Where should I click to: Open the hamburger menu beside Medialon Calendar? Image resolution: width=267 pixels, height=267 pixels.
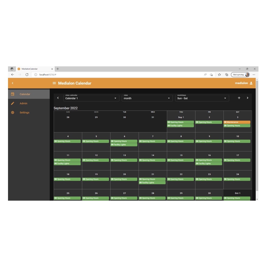coord(54,83)
